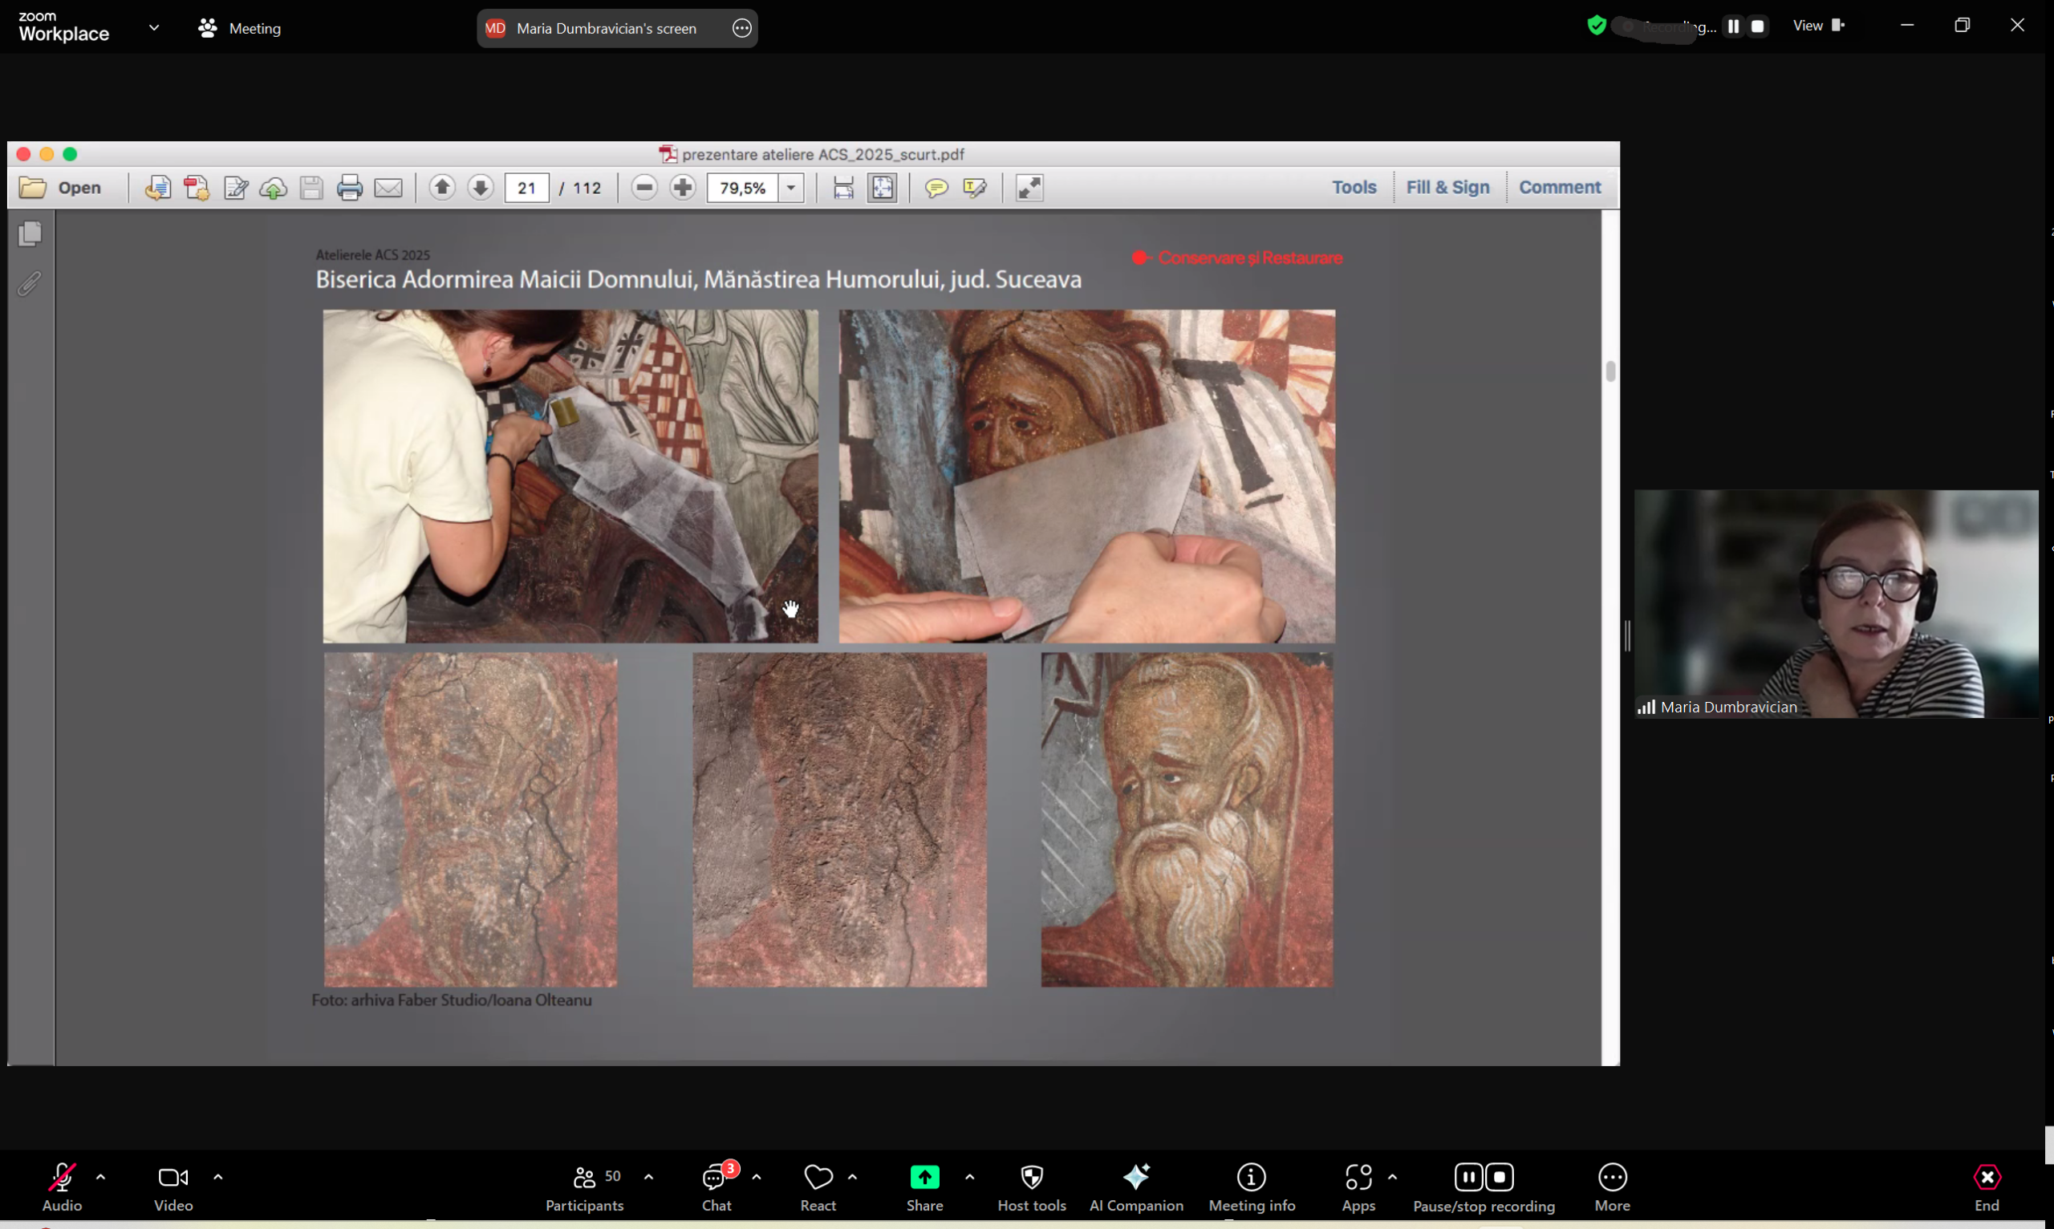Add a sticky note comment
The width and height of the screenshot is (2054, 1229).
(936, 188)
